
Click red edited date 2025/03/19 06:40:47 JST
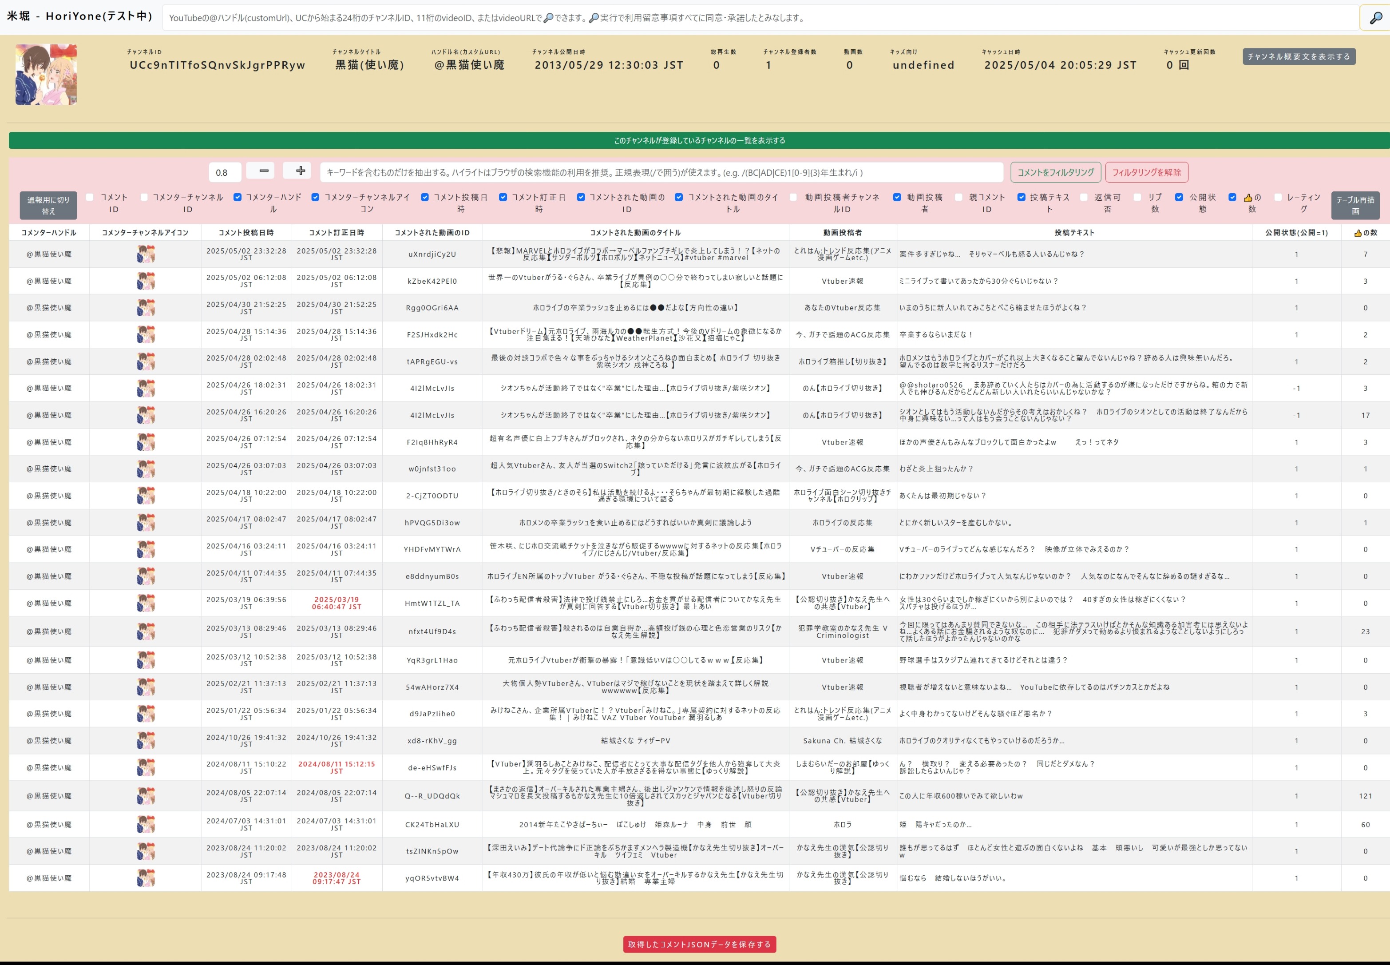(337, 603)
